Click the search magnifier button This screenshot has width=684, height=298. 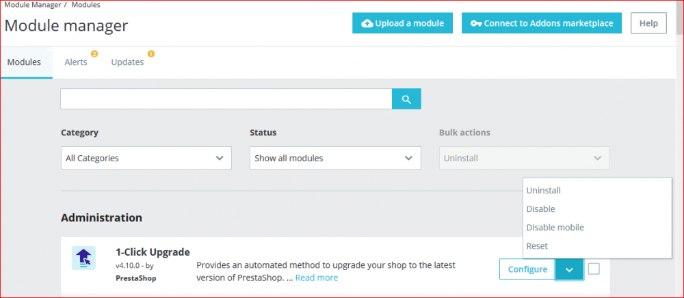[406, 99]
